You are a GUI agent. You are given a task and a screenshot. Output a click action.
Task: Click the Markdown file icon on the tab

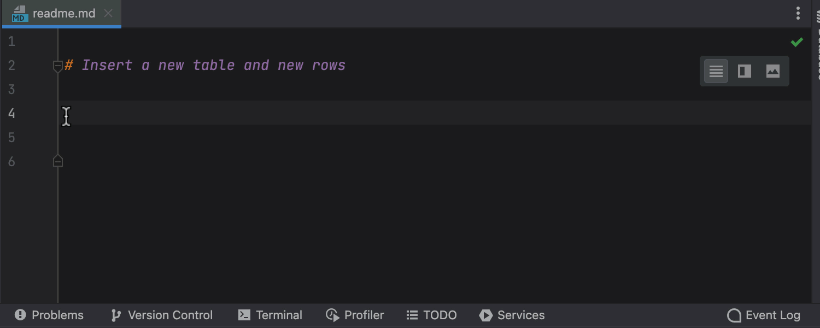20,14
